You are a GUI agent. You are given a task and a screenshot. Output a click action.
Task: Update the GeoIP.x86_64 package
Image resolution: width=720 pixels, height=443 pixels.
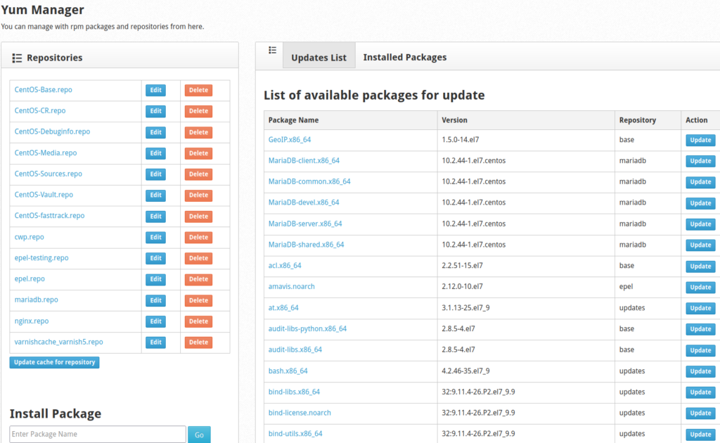coord(700,140)
